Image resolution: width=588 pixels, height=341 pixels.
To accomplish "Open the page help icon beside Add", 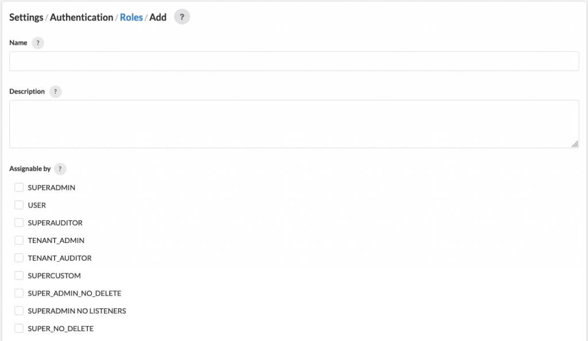I will click(x=182, y=17).
